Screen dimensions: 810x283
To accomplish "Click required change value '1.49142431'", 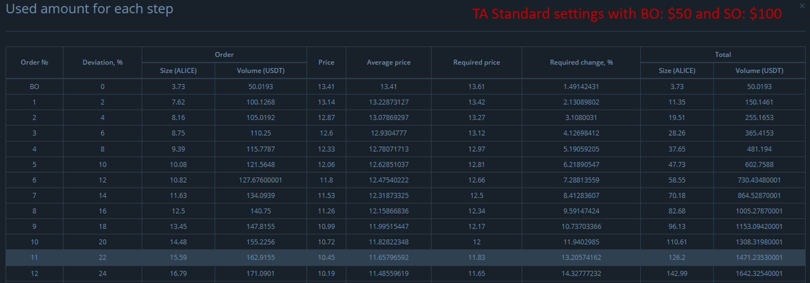I will (581, 87).
